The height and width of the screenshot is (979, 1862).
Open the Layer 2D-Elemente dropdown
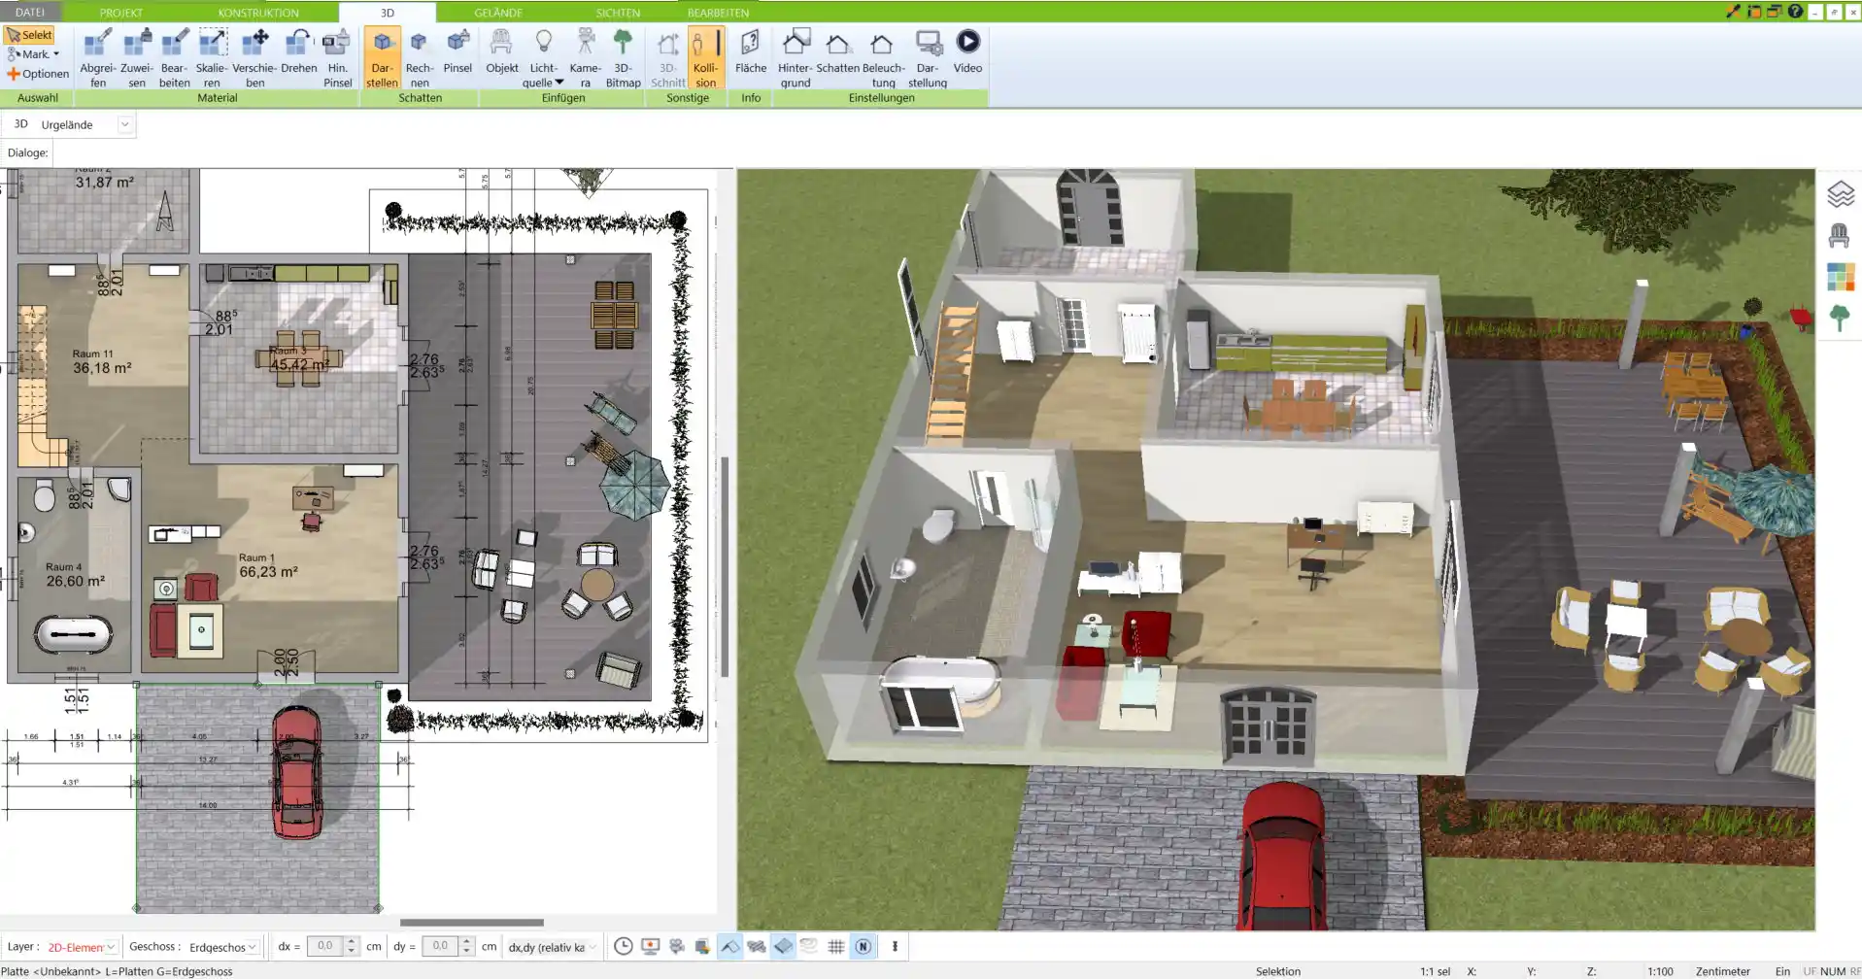[111, 947]
